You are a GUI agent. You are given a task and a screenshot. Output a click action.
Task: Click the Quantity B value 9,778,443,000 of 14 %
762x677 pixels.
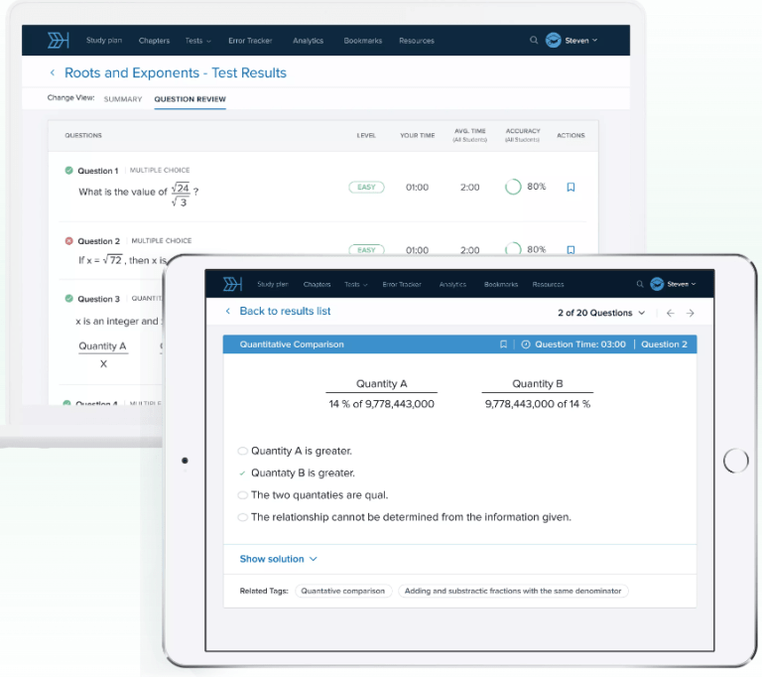pos(538,404)
